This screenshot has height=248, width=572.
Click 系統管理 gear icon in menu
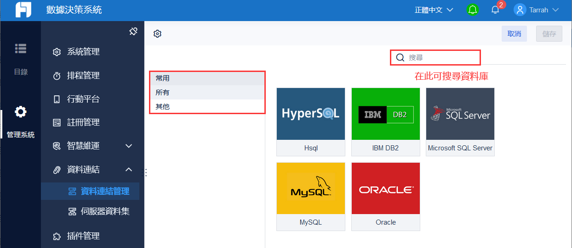point(57,52)
